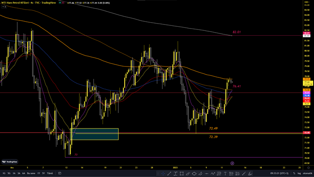
Task: Open the go-to-date calendar icon
Action: click(x=60, y=173)
